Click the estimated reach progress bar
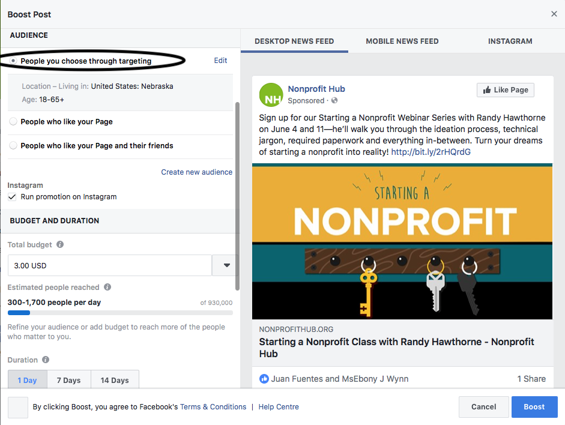 (x=120, y=313)
